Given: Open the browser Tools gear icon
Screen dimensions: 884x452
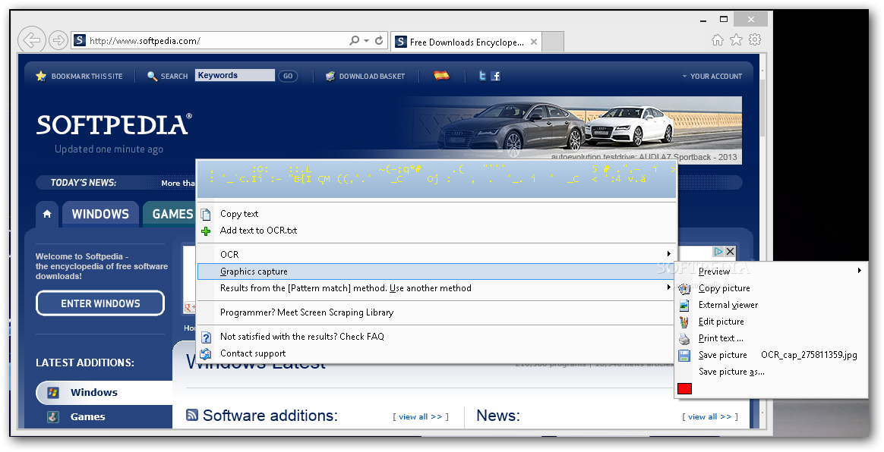Looking at the screenshot, I should point(755,40).
